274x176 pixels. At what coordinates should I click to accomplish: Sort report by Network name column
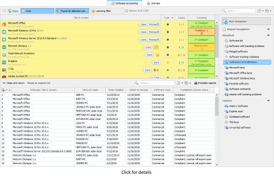point(90,90)
